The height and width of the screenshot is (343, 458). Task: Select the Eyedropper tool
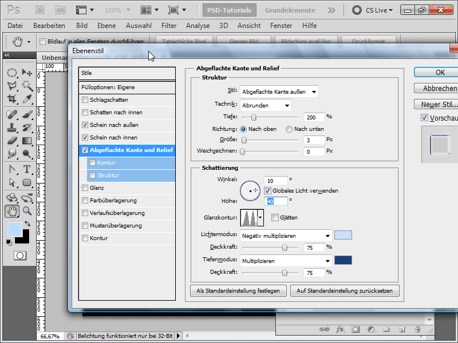27,99
